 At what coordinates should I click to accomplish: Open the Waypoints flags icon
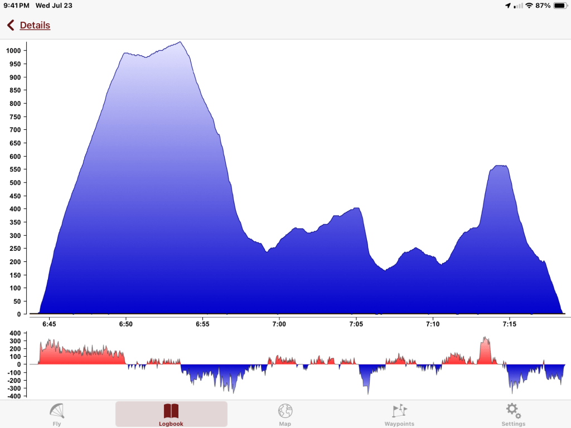(x=399, y=411)
